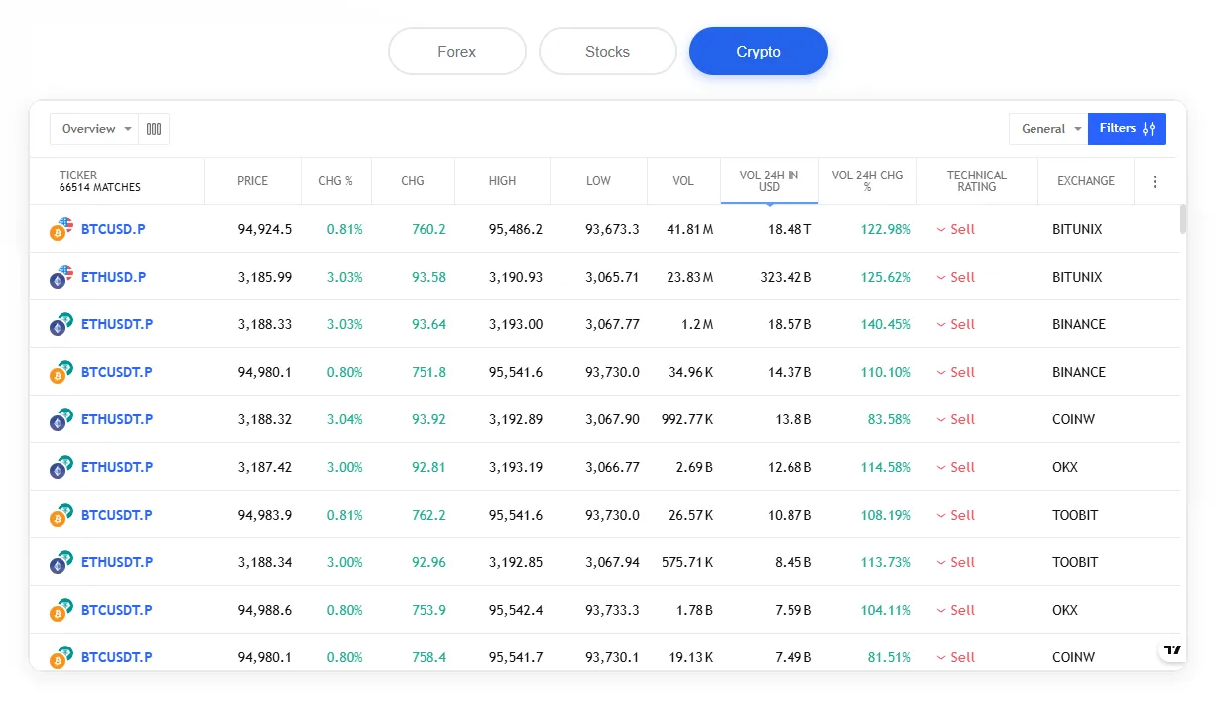Viewport: 1217px width, 706px height.
Task: Click the table's vertical scrollbar thumb
Action: tap(1183, 219)
